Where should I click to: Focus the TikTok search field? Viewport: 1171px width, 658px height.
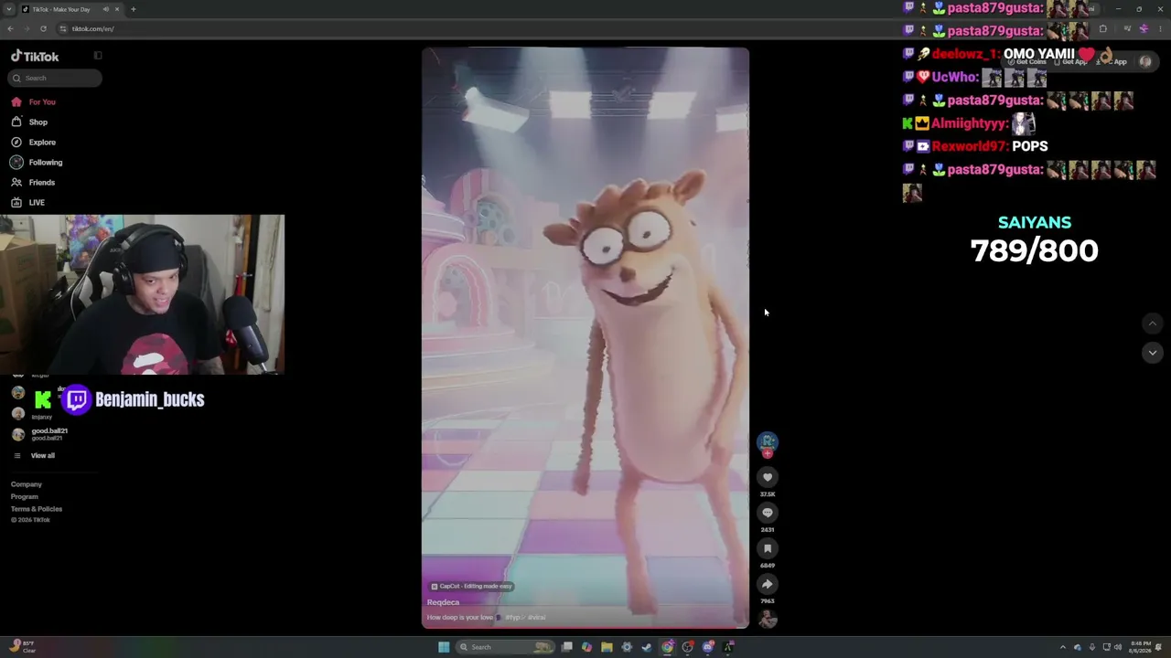(x=55, y=78)
